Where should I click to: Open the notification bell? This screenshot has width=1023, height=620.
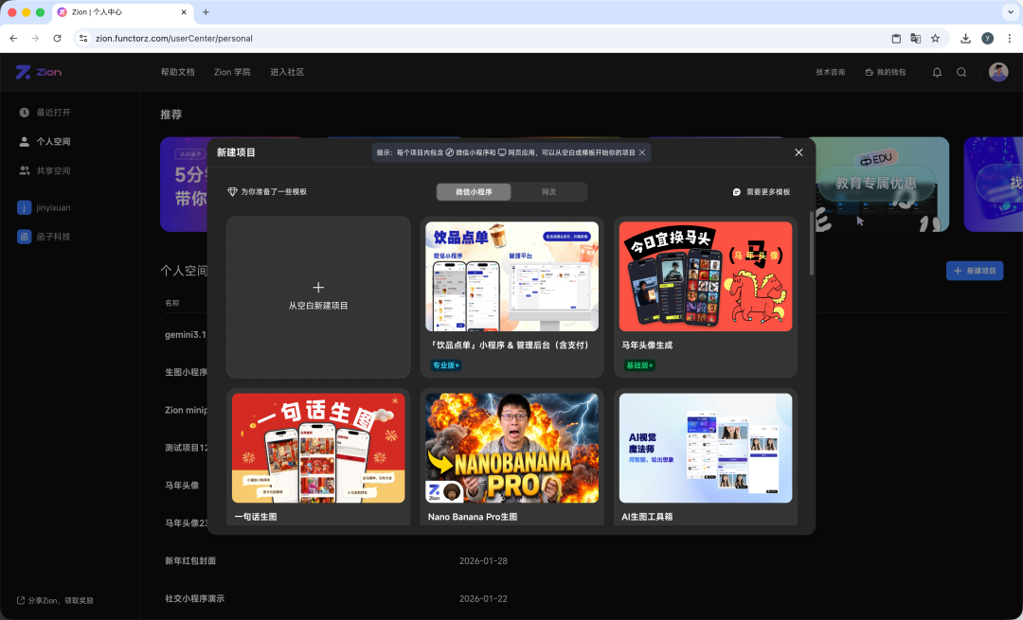937,72
